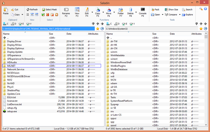Select drive V in right panel
The image size is (210, 132).
132,24
